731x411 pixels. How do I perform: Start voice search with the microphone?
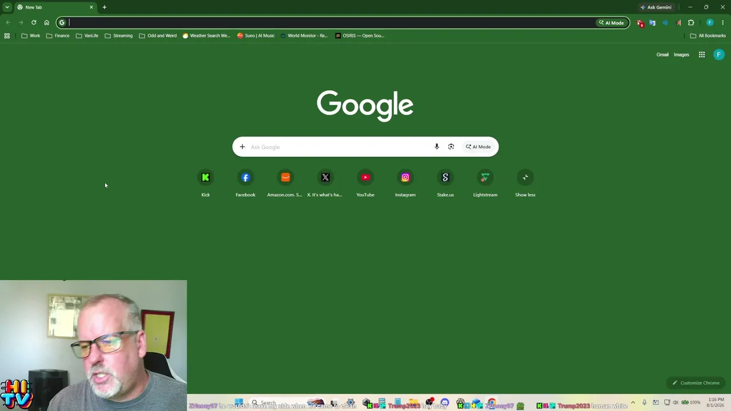(437, 147)
